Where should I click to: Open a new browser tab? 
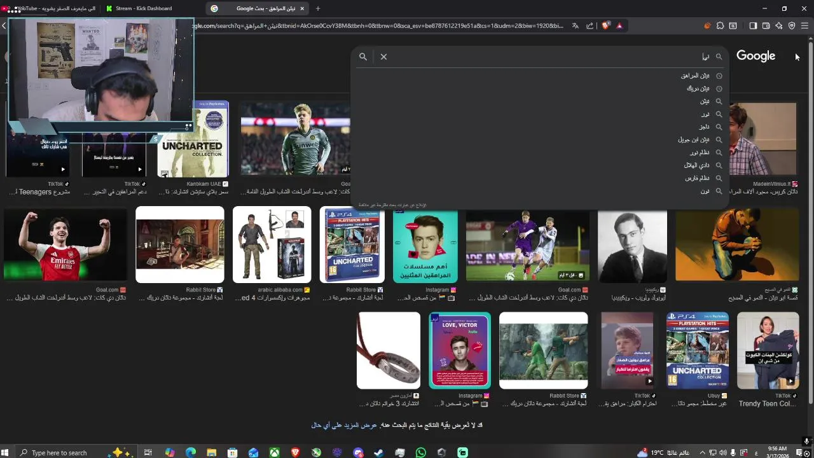click(x=318, y=8)
